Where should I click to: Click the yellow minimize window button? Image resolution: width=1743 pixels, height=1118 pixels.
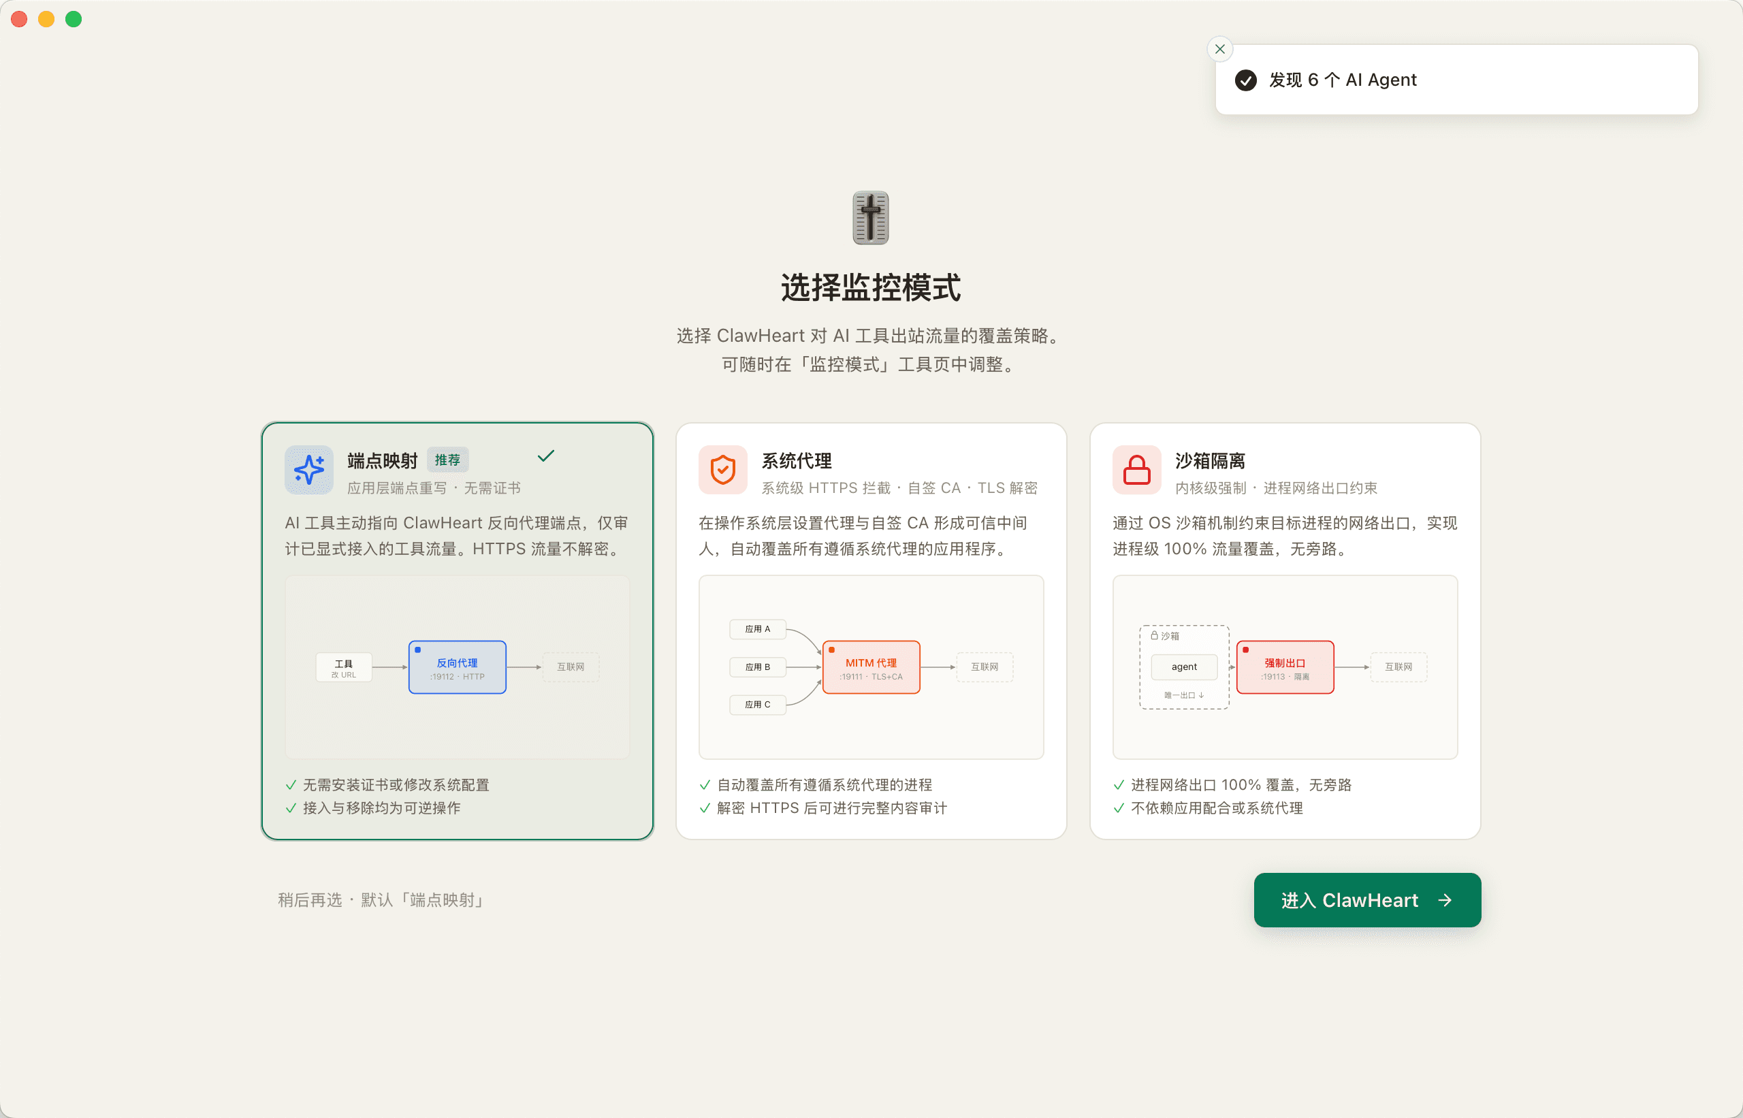[46, 19]
